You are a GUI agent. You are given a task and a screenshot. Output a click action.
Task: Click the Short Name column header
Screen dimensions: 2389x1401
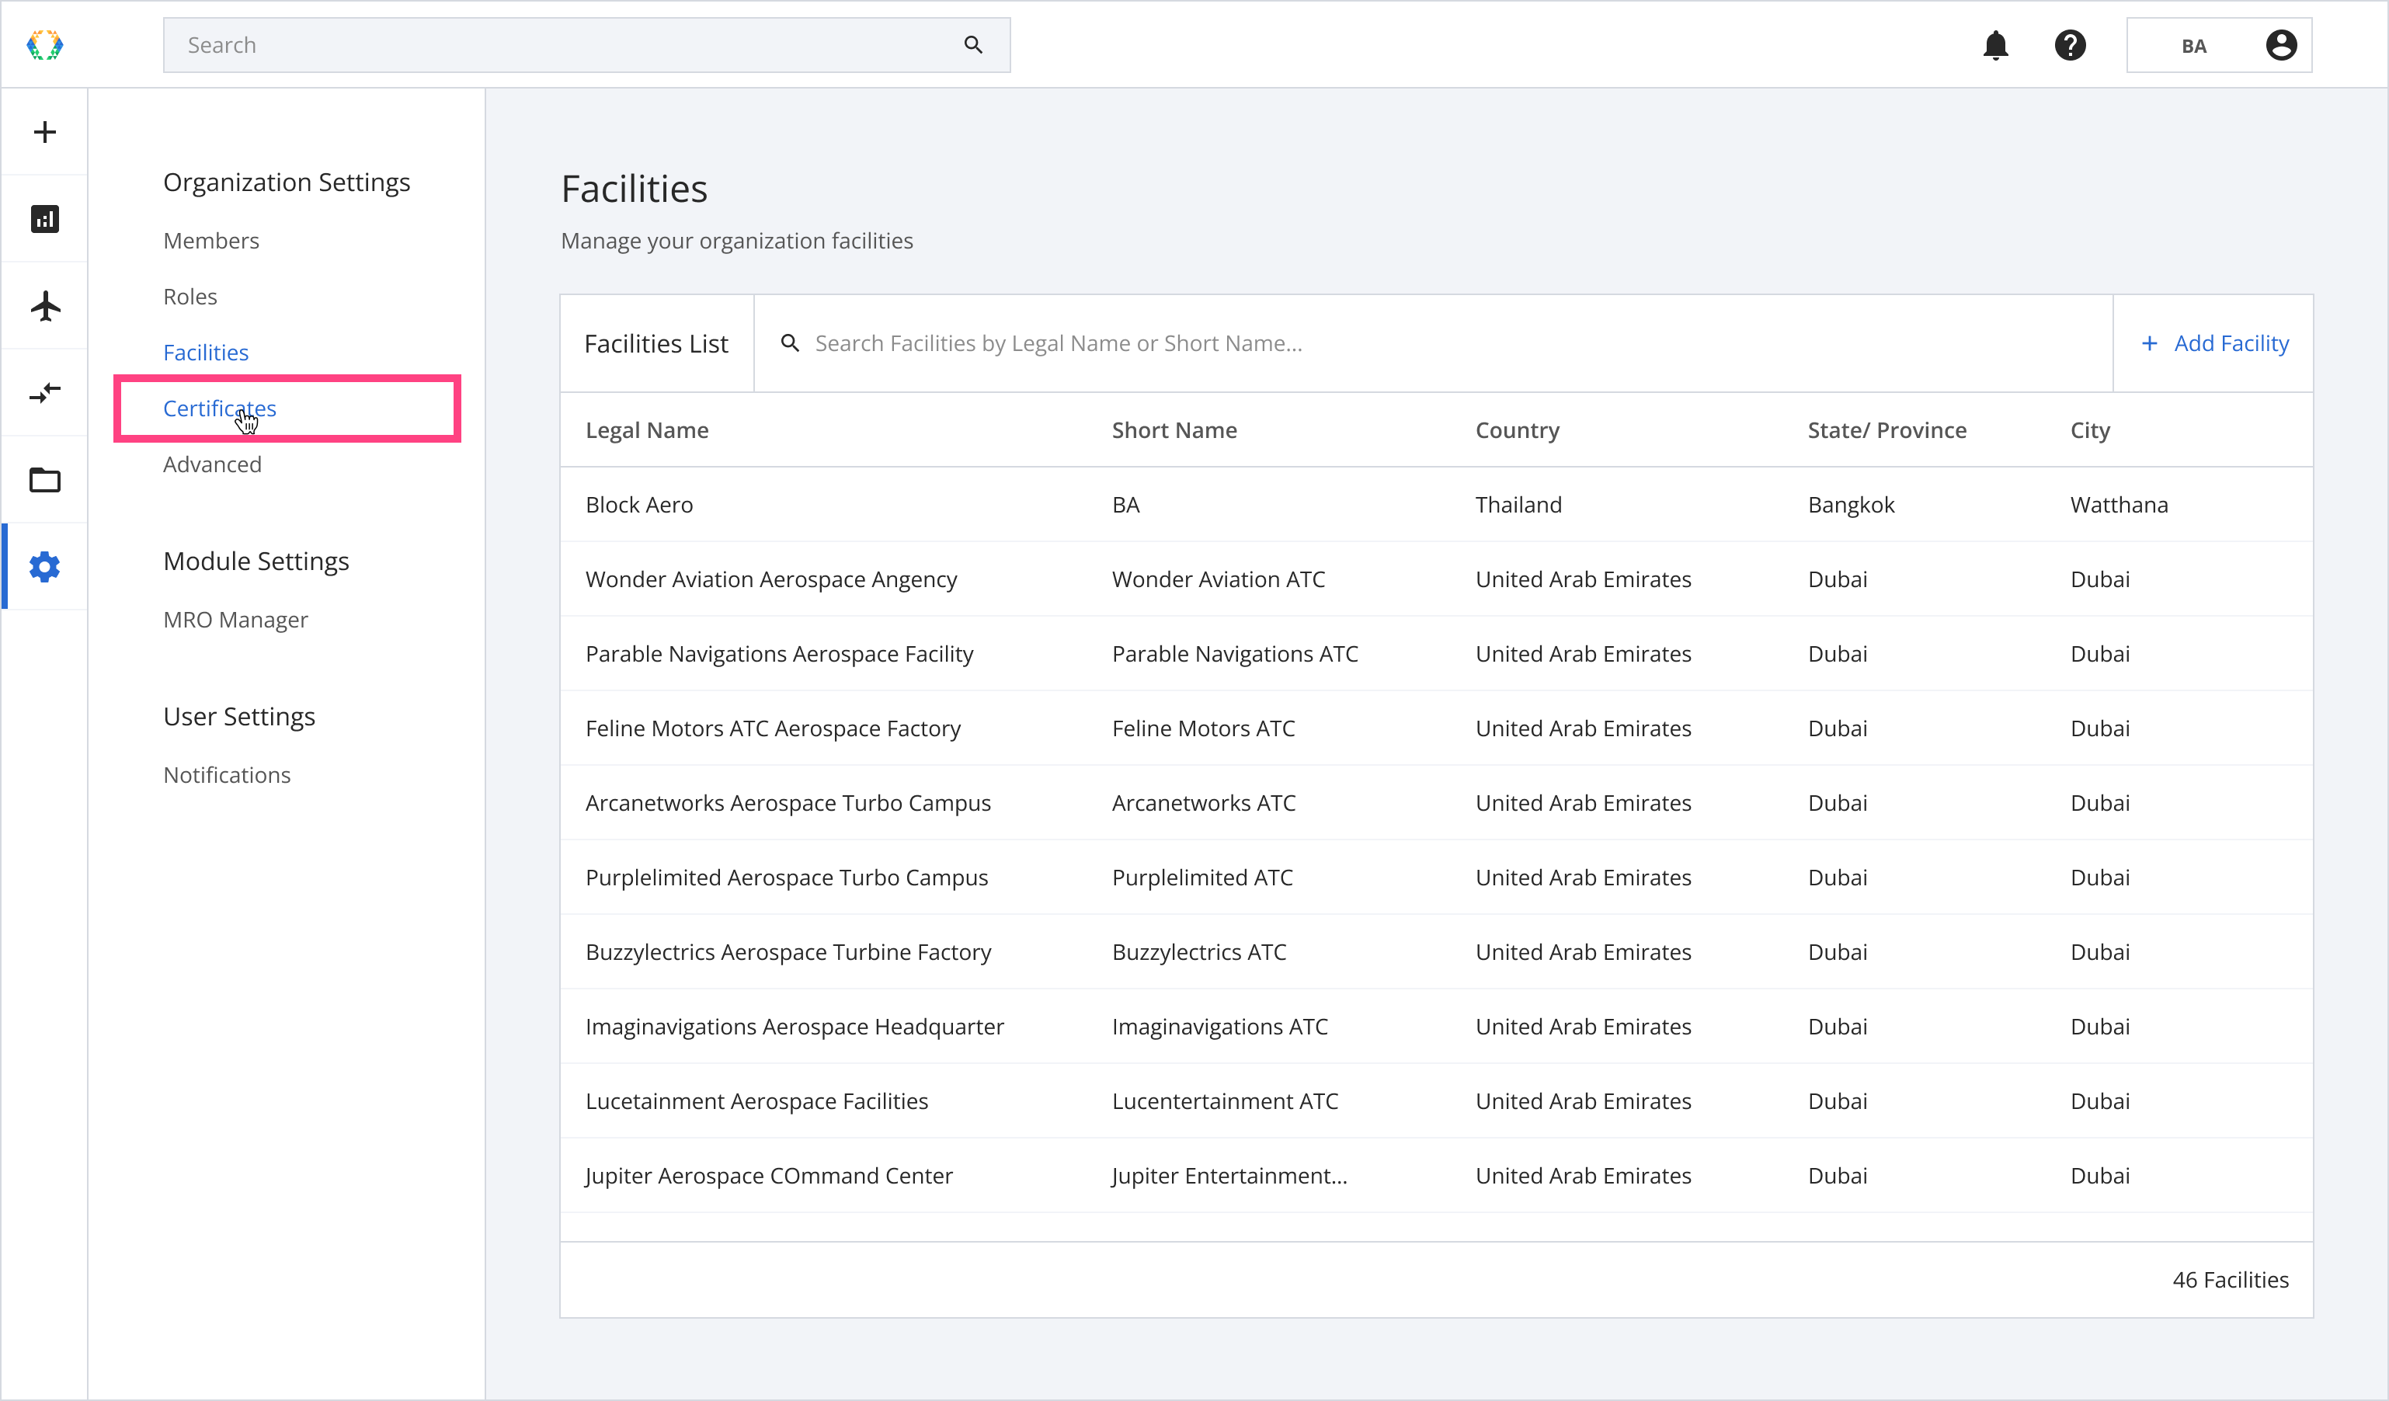[x=1174, y=430]
